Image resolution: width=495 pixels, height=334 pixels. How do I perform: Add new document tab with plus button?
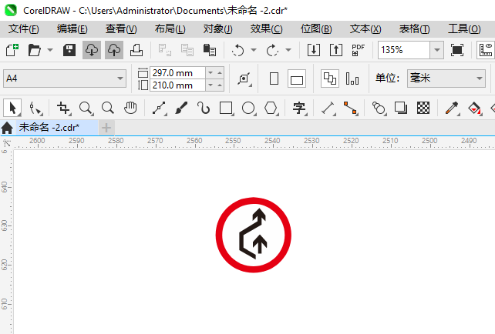tap(106, 128)
